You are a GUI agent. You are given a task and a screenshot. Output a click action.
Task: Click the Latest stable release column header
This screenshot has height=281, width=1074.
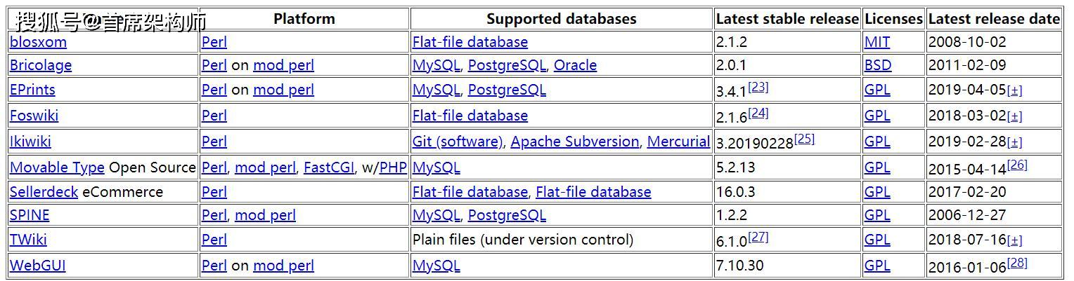tap(787, 20)
